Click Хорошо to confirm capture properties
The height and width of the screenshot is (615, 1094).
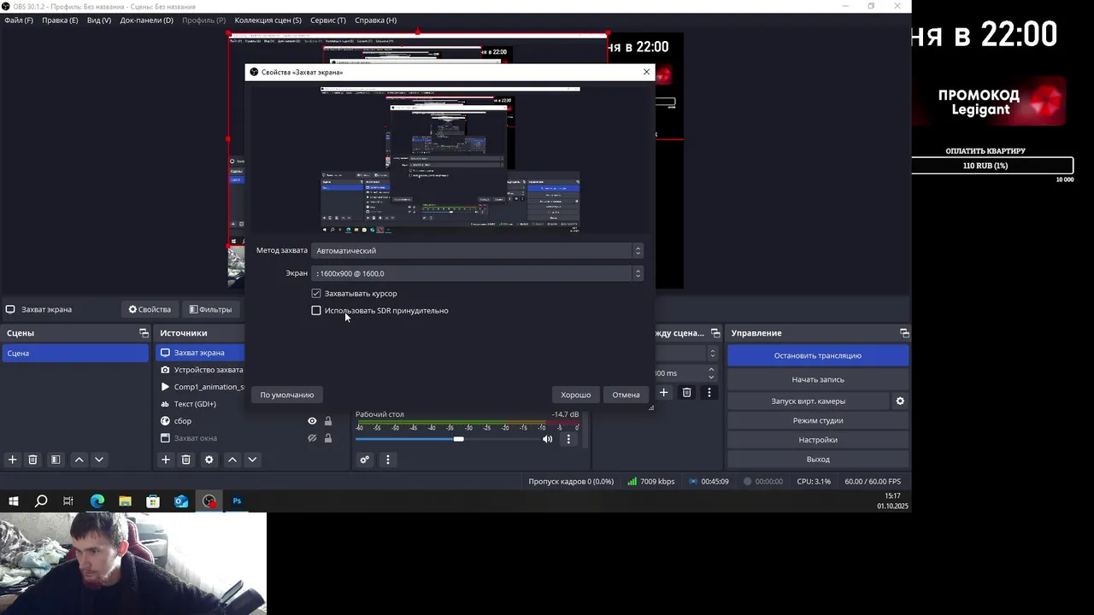(576, 395)
